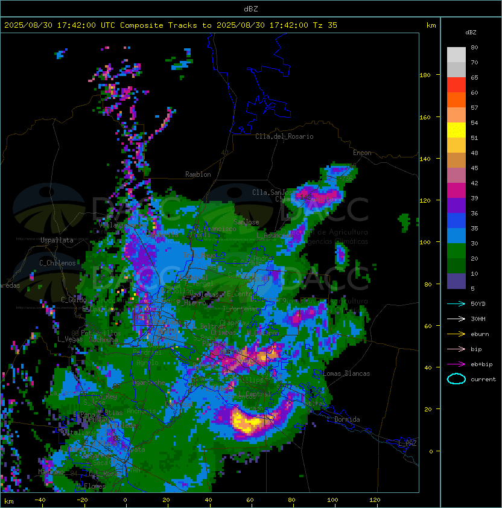The image size is (502, 508).
Task: Click the 'L_Vegas' map label
Action: click(x=70, y=339)
